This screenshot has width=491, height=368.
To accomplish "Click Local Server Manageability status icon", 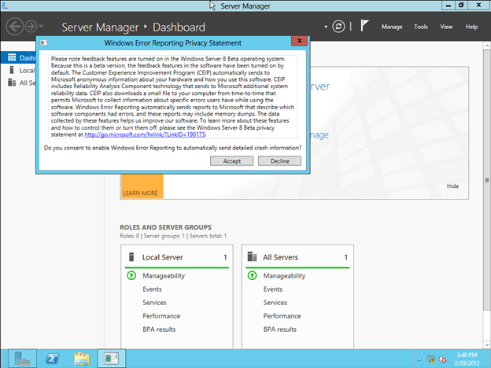I will [x=131, y=276].
